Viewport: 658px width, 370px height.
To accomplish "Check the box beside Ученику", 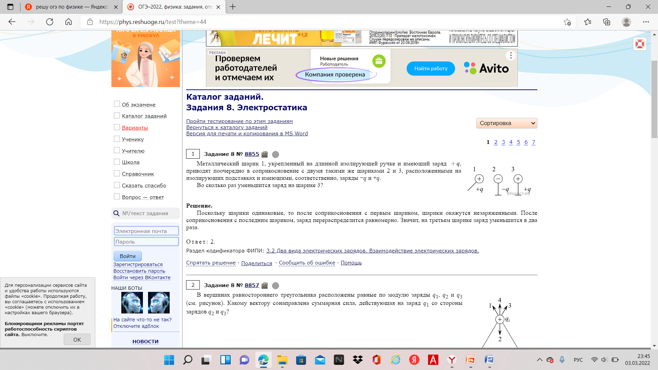I will click(117, 139).
